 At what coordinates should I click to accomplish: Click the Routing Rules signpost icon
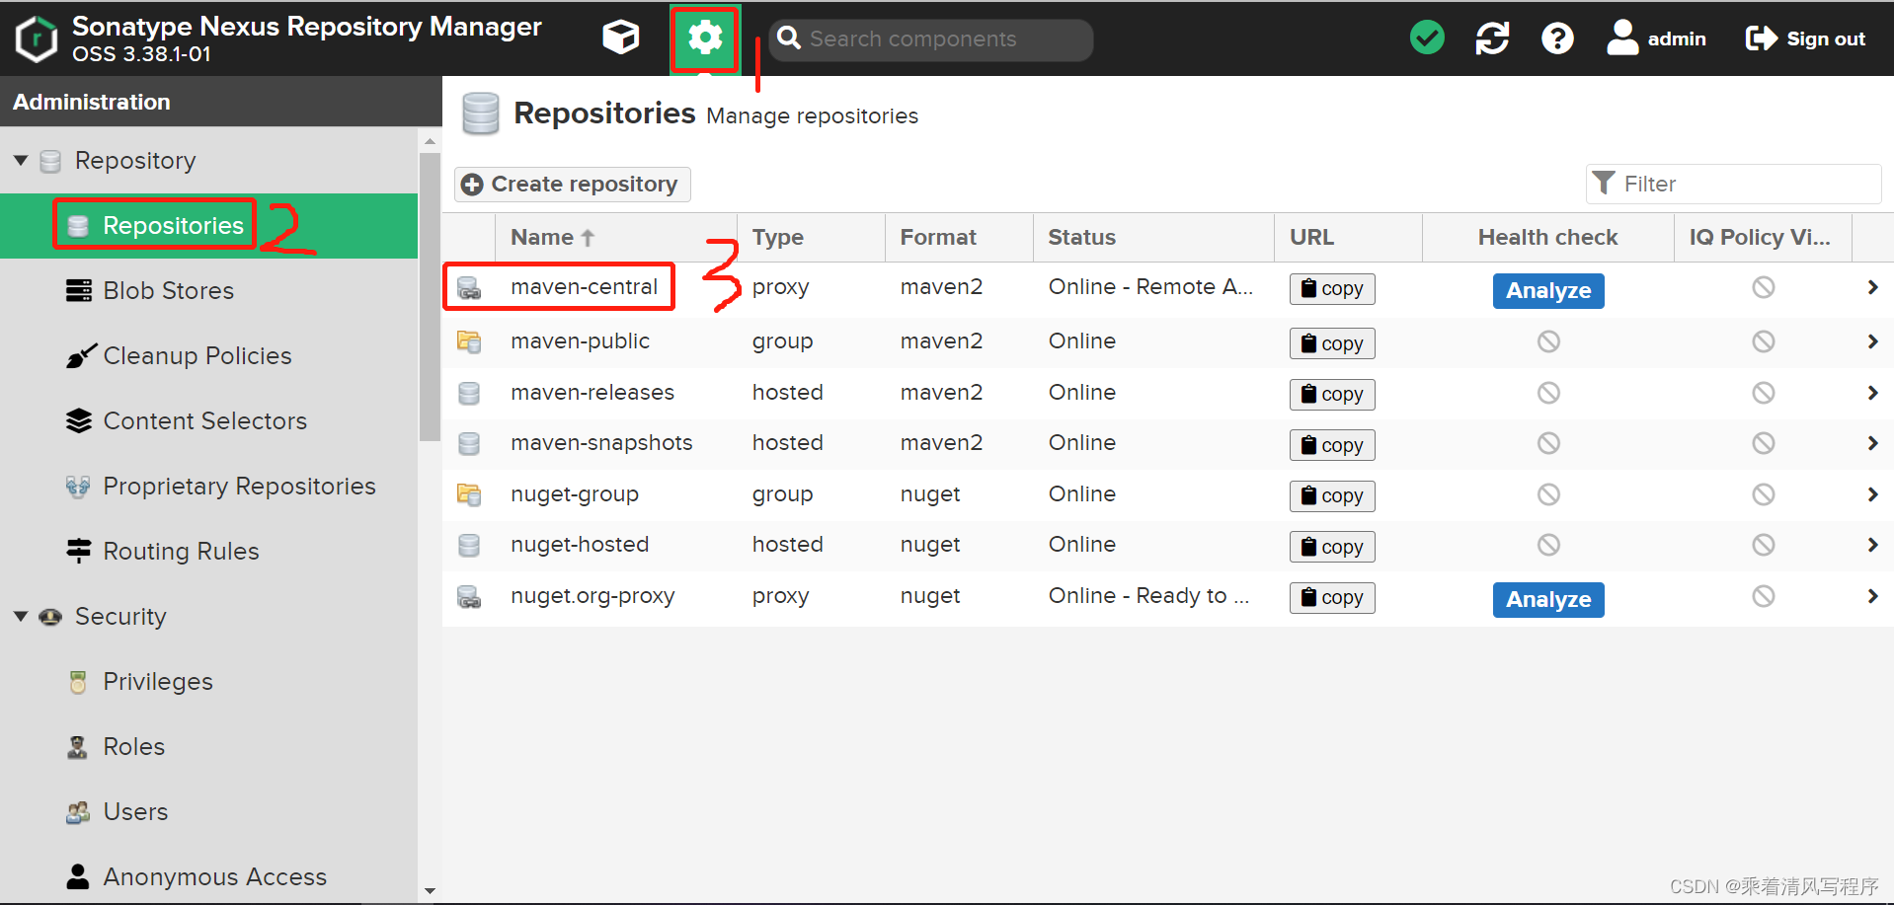[x=79, y=551]
